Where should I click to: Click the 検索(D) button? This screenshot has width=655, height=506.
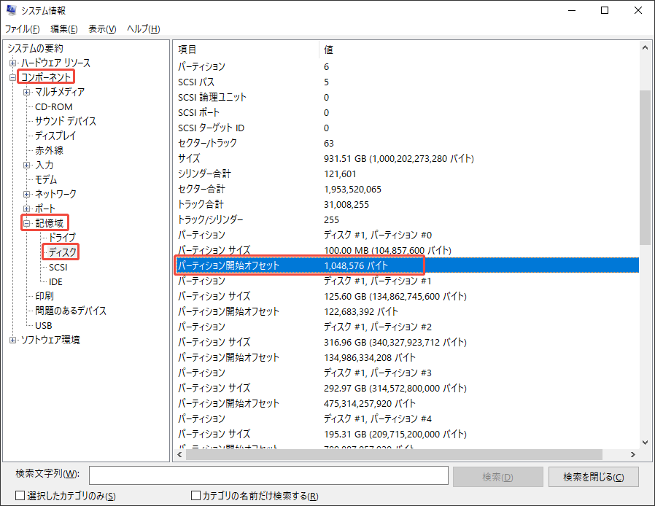pyautogui.click(x=497, y=477)
